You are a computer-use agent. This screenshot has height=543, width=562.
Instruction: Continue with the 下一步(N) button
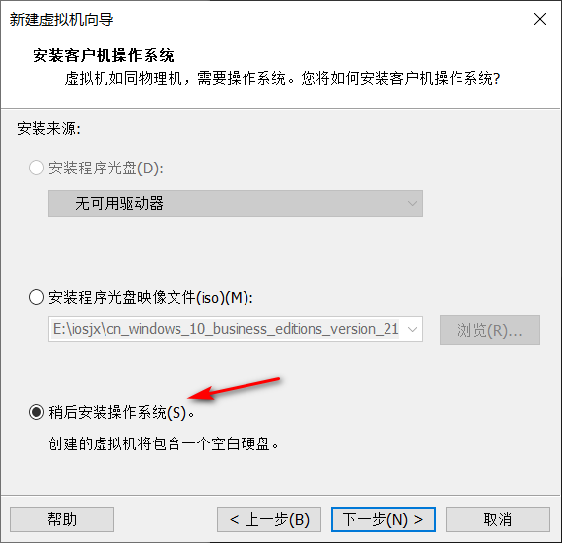[384, 519]
